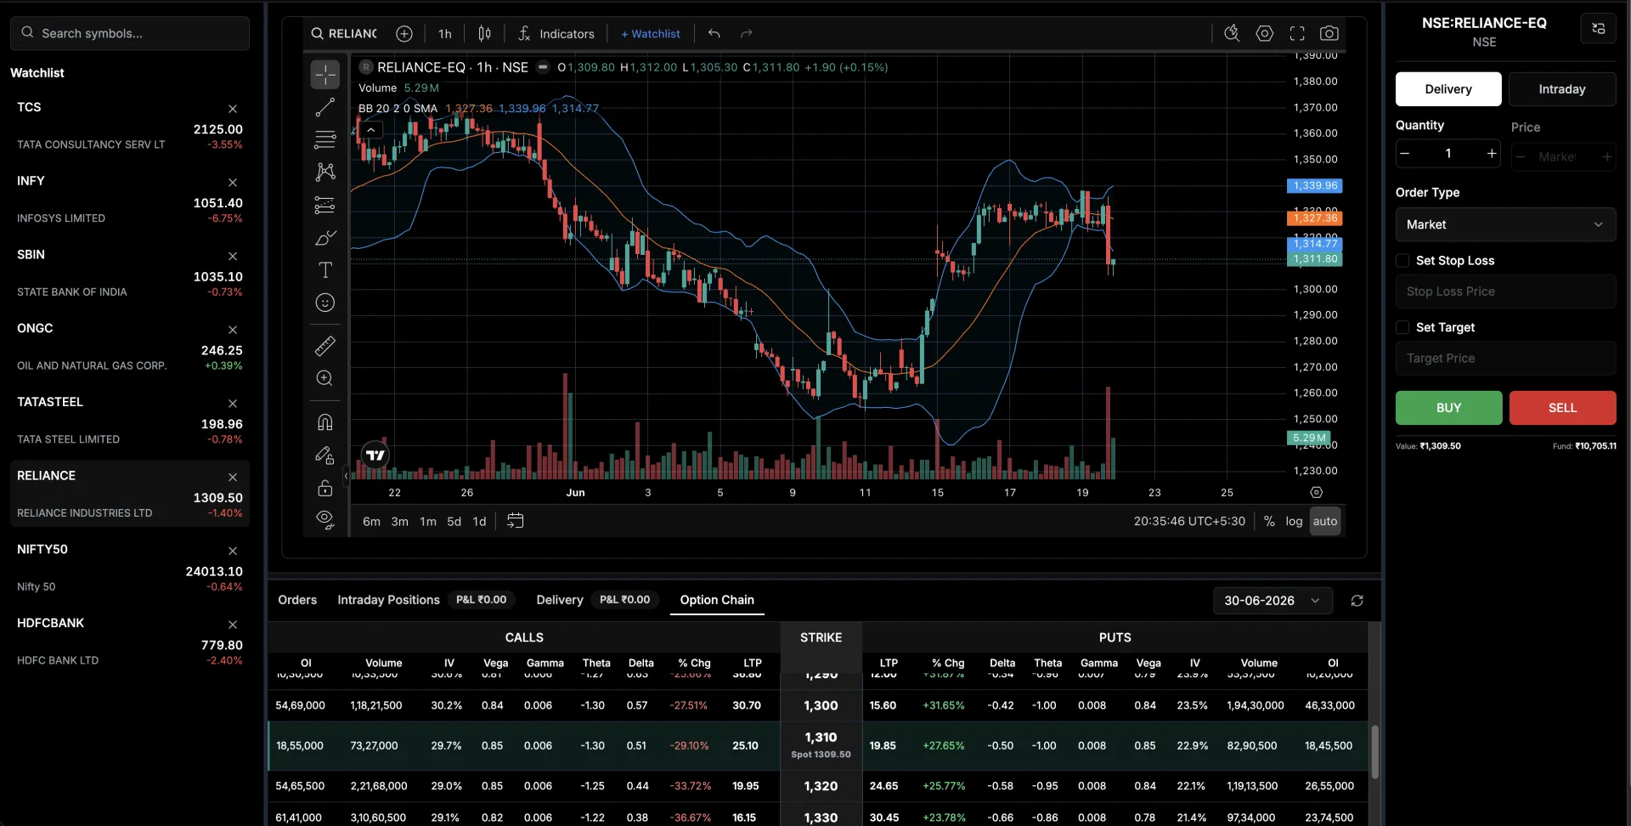The height and width of the screenshot is (826, 1631).
Task: Set the chart range to 1d
Action: coord(479,521)
